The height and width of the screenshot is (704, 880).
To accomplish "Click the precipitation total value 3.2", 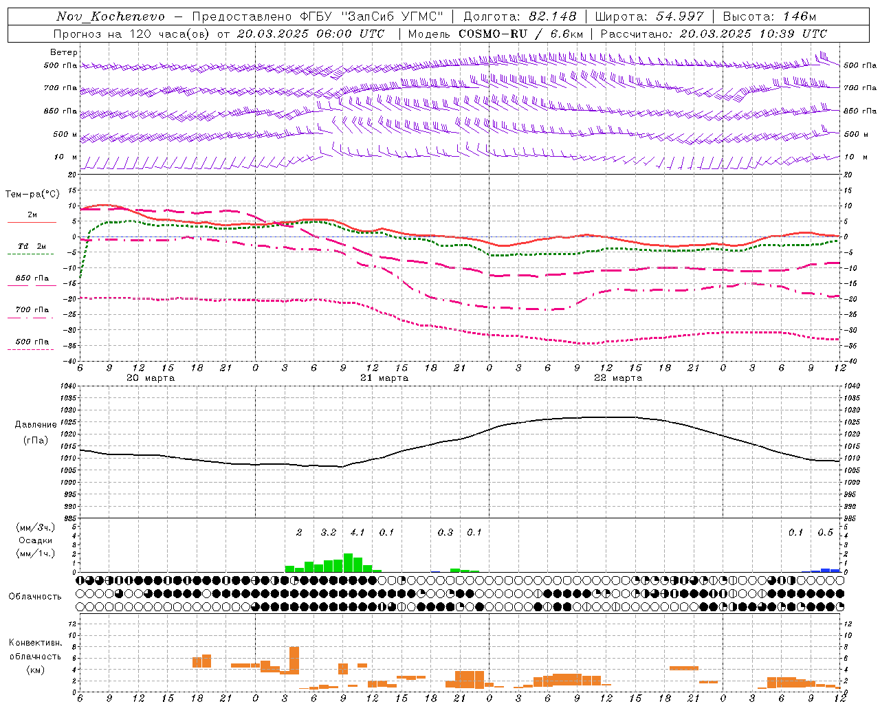I will [x=329, y=533].
